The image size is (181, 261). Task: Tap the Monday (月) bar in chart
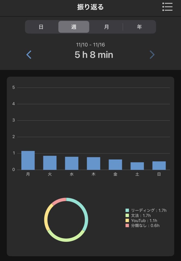pos(28,160)
